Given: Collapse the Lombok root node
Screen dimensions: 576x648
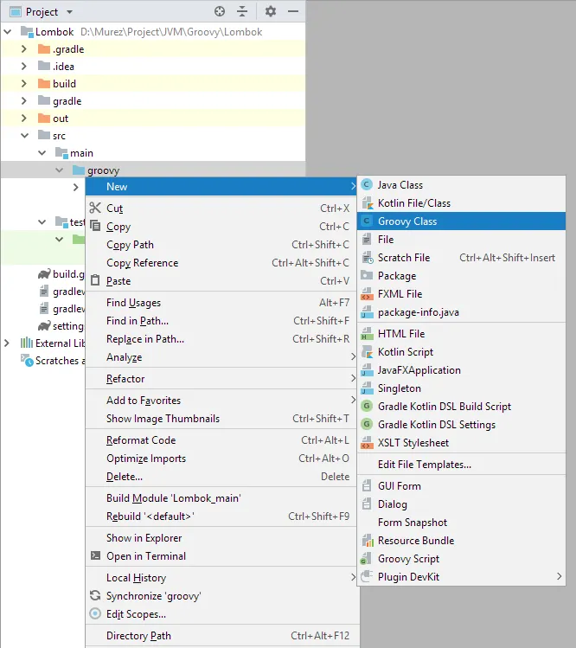Looking at the screenshot, I should pyautogui.click(x=8, y=31).
